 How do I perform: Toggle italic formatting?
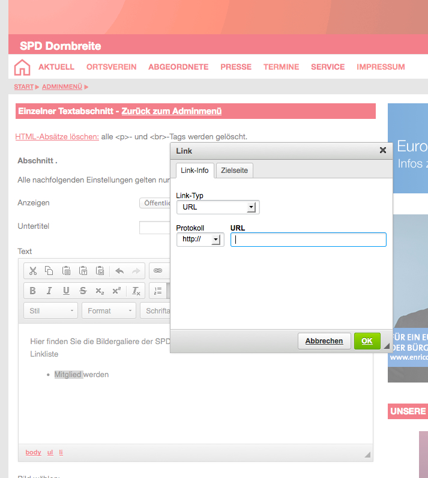click(49, 291)
